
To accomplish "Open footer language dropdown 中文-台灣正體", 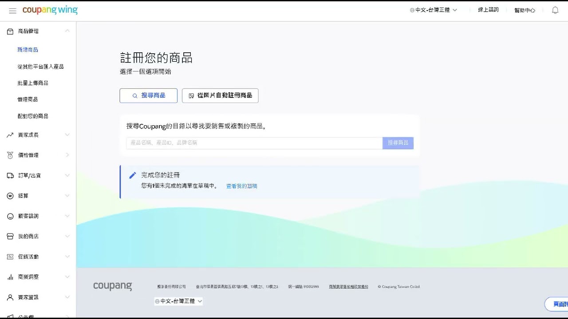I will (178, 301).
